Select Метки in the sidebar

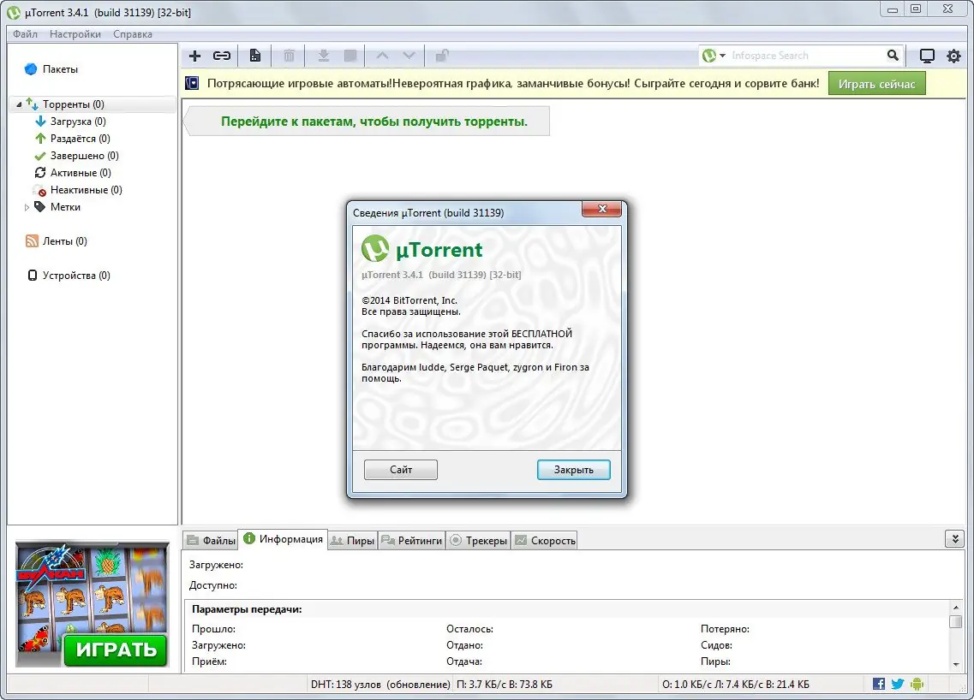coord(65,206)
